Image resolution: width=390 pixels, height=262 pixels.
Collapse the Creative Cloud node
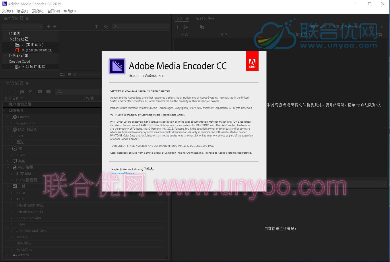(x=5, y=61)
